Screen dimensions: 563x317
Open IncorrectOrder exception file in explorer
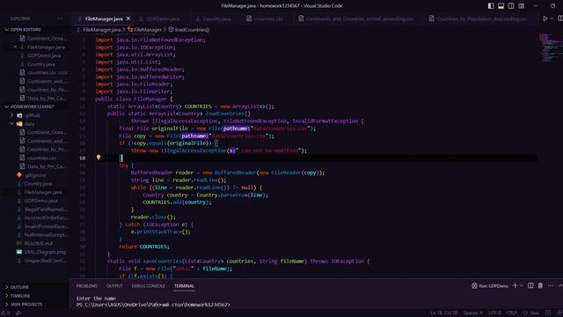click(x=46, y=217)
